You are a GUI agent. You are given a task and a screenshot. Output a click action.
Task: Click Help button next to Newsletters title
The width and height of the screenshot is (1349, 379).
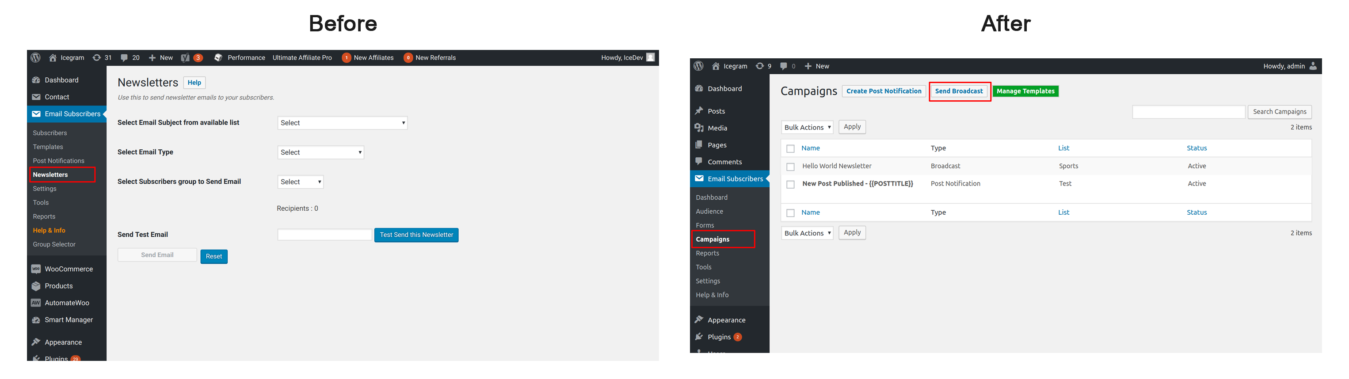tap(194, 83)
